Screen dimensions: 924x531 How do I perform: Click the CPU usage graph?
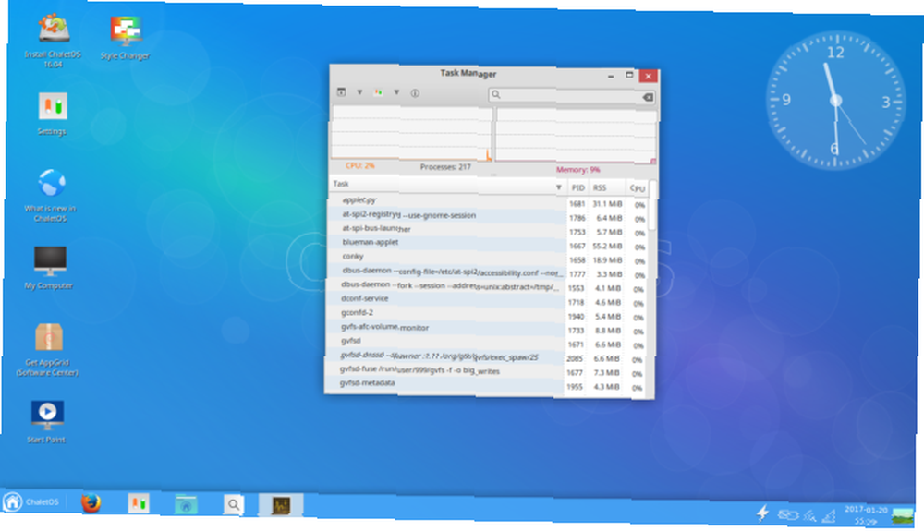(411, 133)
